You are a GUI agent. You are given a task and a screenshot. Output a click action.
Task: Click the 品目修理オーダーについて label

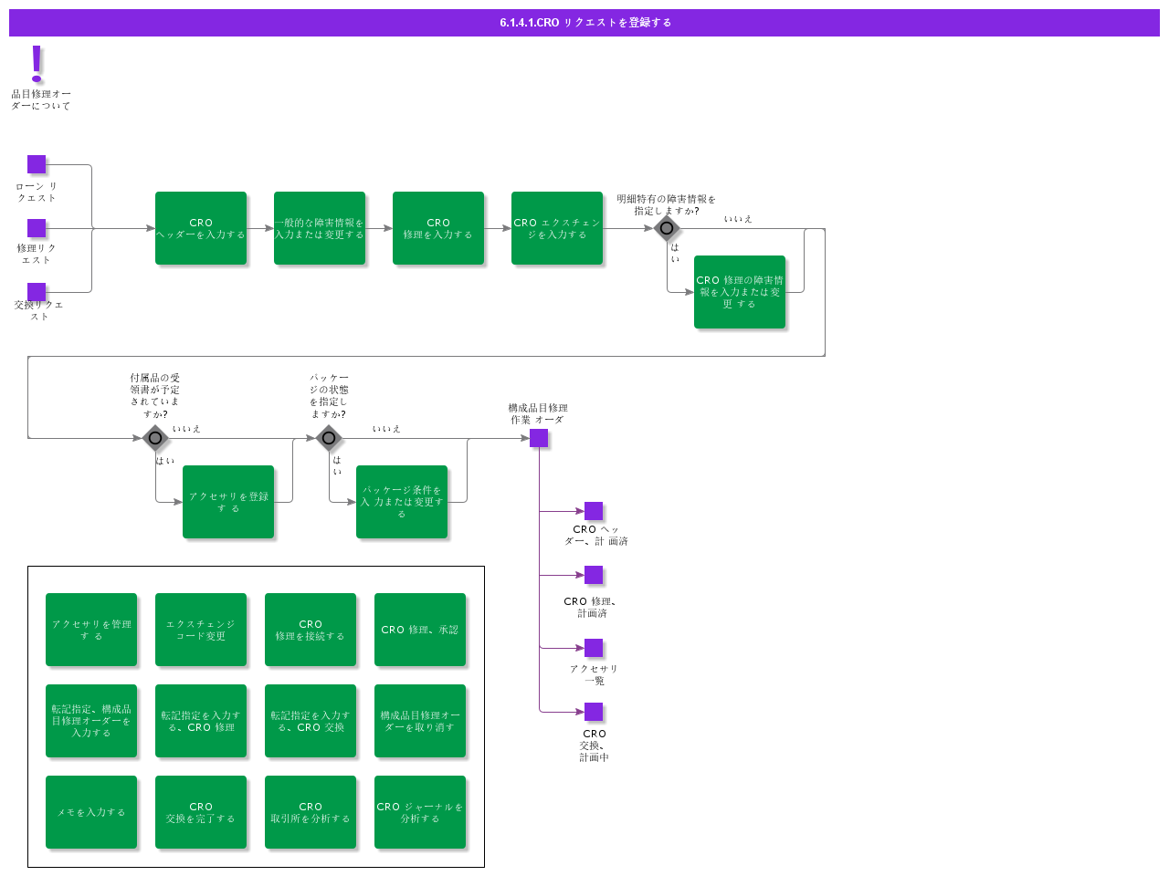41,99
